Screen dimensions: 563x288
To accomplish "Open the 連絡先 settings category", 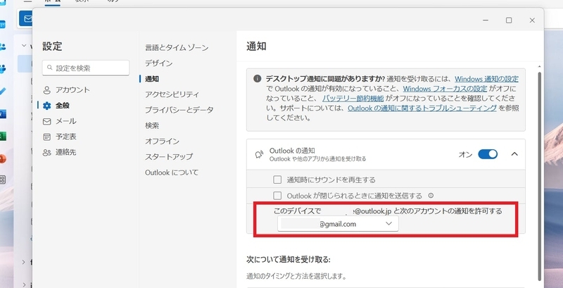I will coord(59,153).
